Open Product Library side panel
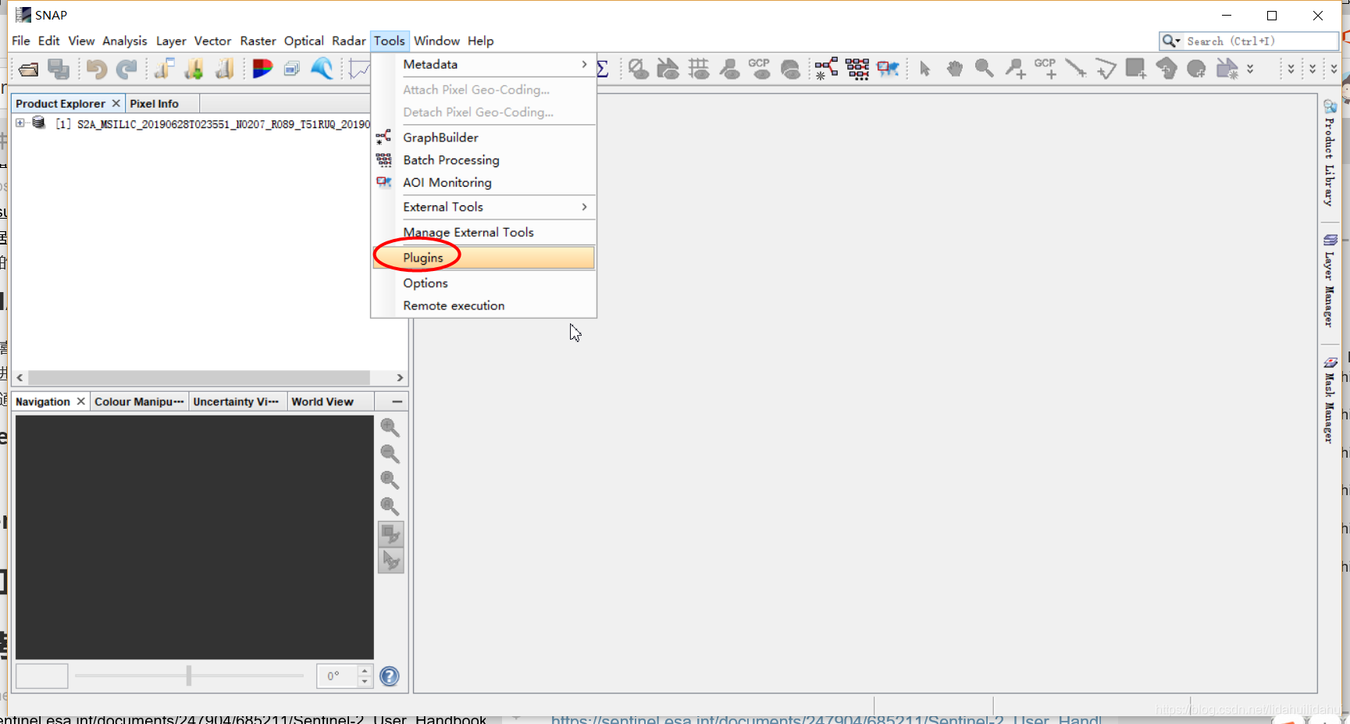Viewport: 1350px width, 724px height. [1329, 155]
